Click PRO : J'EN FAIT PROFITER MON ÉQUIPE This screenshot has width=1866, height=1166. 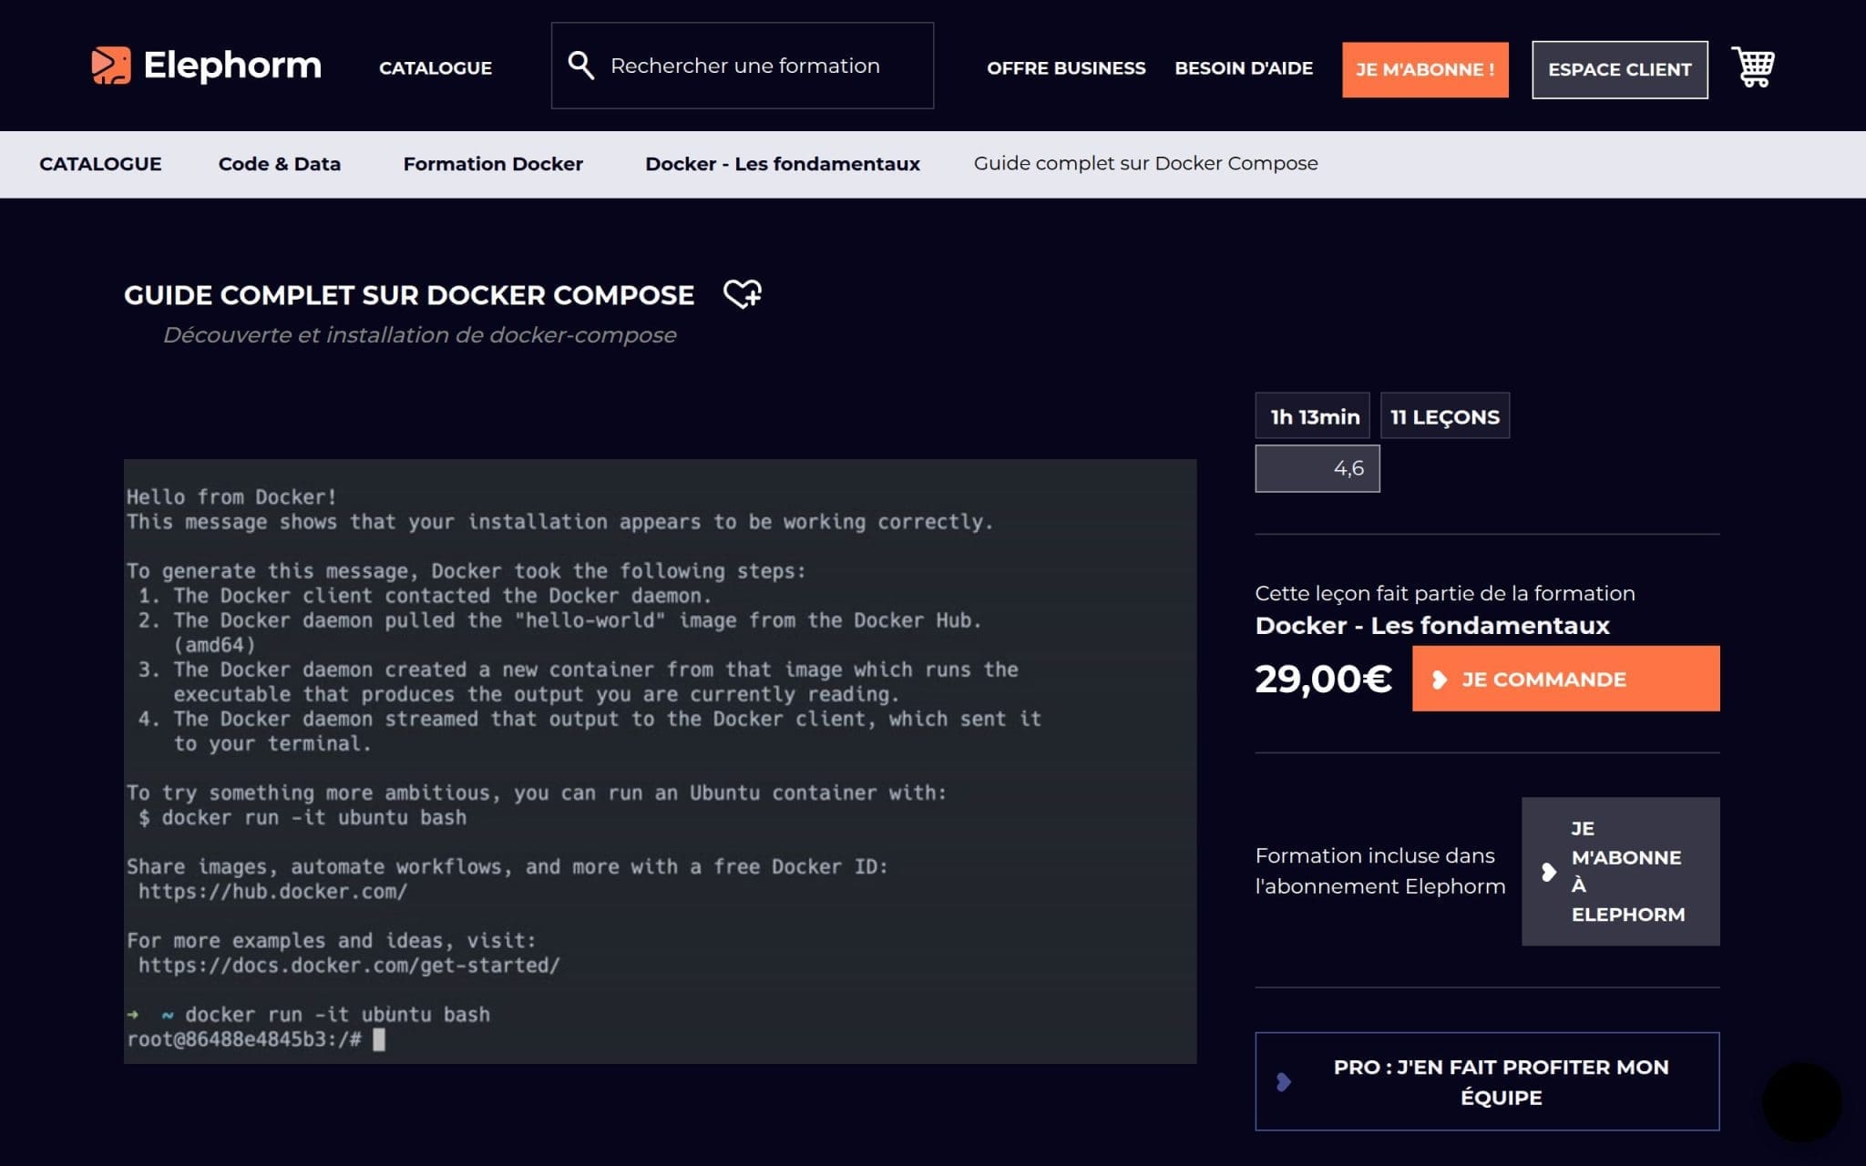[x=1487, y=1081]
